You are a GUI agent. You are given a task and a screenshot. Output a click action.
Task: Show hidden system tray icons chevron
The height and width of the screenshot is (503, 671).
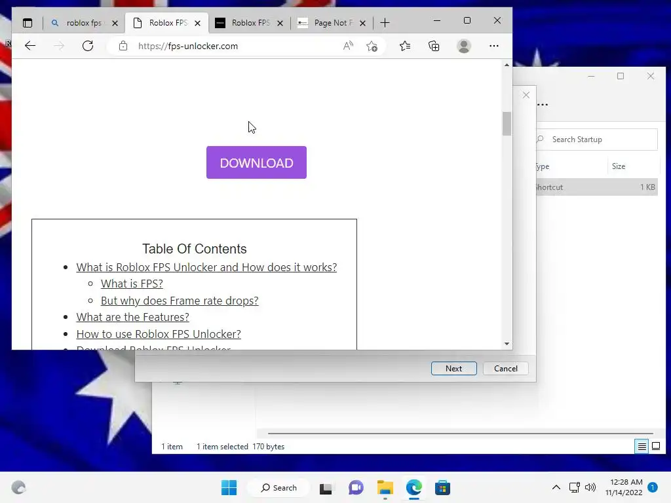(x=556, y=487)
